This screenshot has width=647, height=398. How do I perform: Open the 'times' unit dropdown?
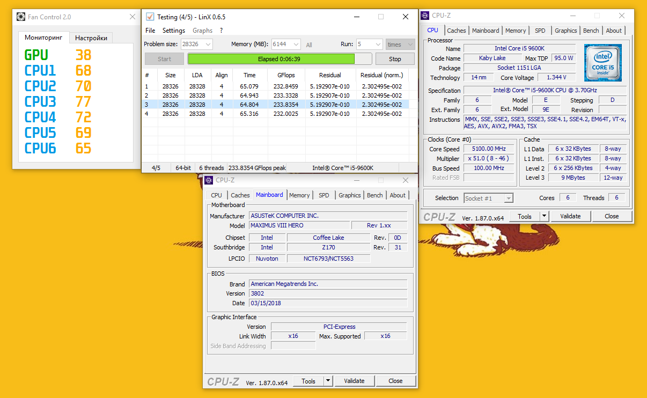point(410,45)
